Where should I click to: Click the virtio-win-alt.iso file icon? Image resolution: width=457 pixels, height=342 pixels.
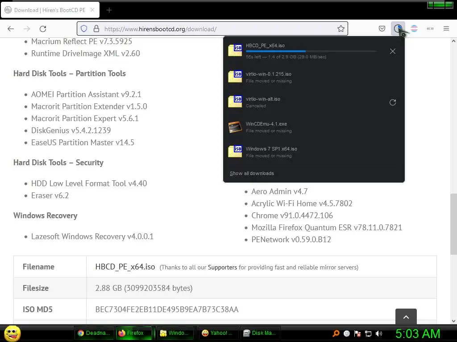[235, 102]
